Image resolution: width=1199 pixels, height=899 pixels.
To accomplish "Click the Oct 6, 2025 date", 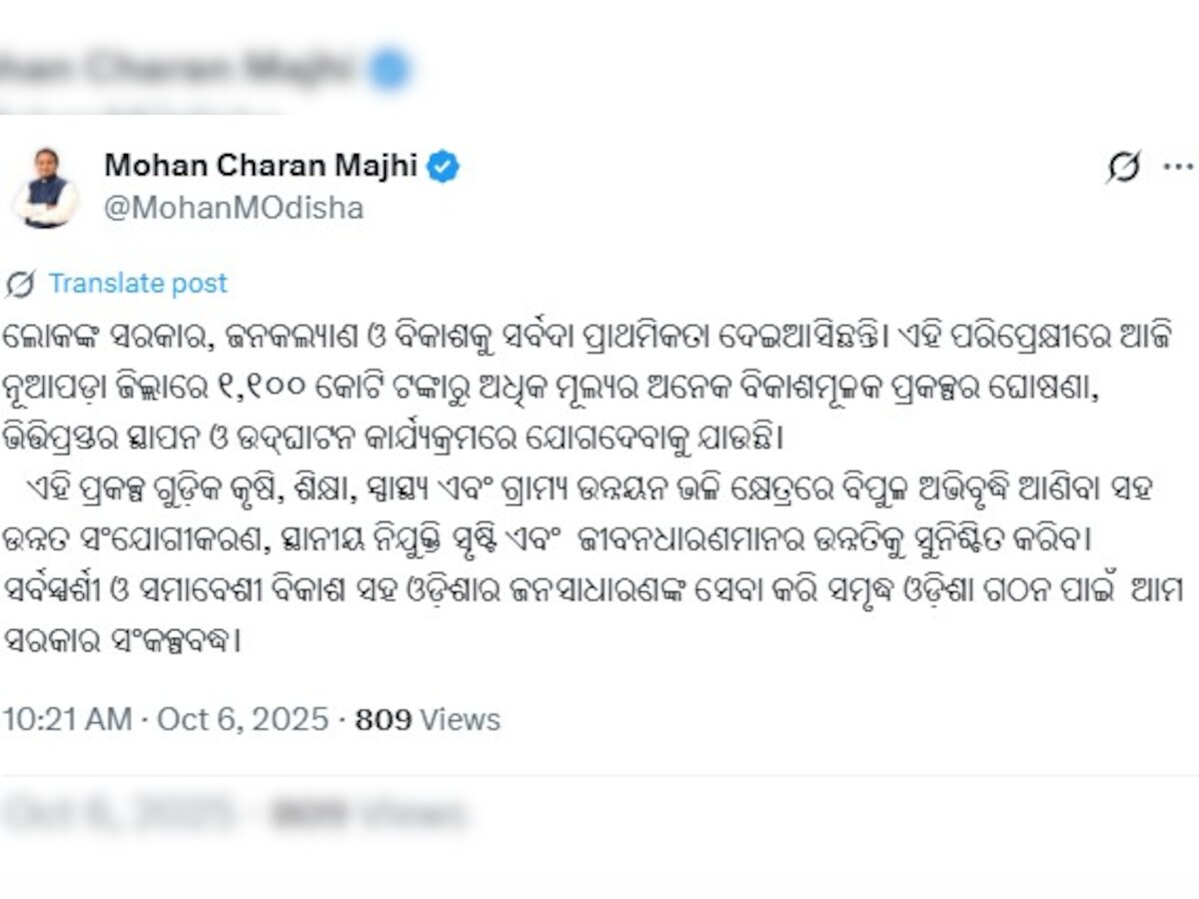I will 243,719.
